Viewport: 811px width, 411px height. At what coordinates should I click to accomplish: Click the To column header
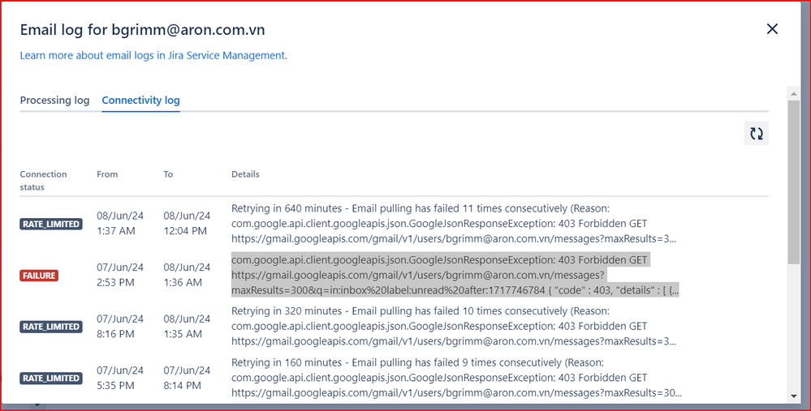pos(168,174)
